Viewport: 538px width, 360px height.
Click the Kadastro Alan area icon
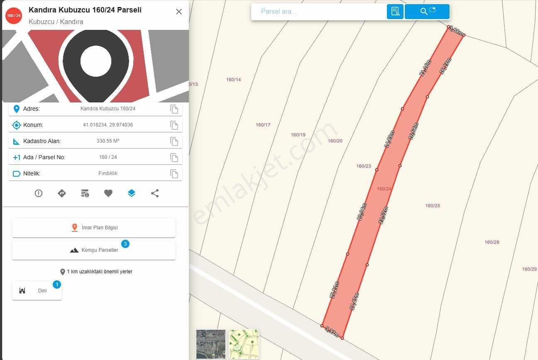[x=17, y=141]
